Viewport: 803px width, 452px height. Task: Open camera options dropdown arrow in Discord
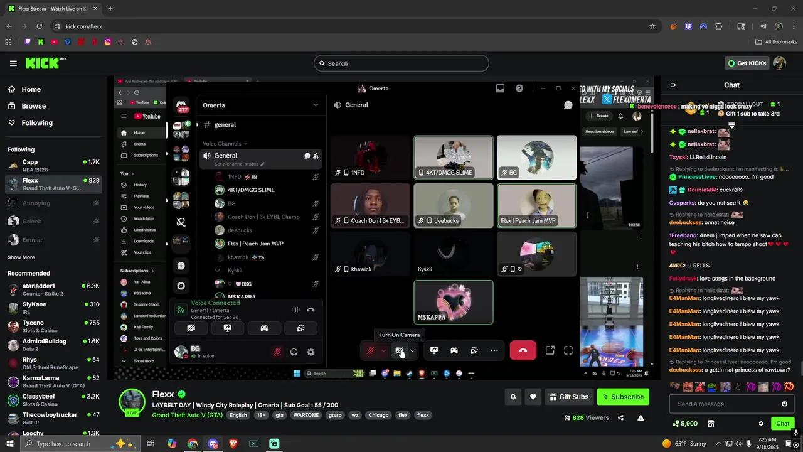(x=412, y=350)
